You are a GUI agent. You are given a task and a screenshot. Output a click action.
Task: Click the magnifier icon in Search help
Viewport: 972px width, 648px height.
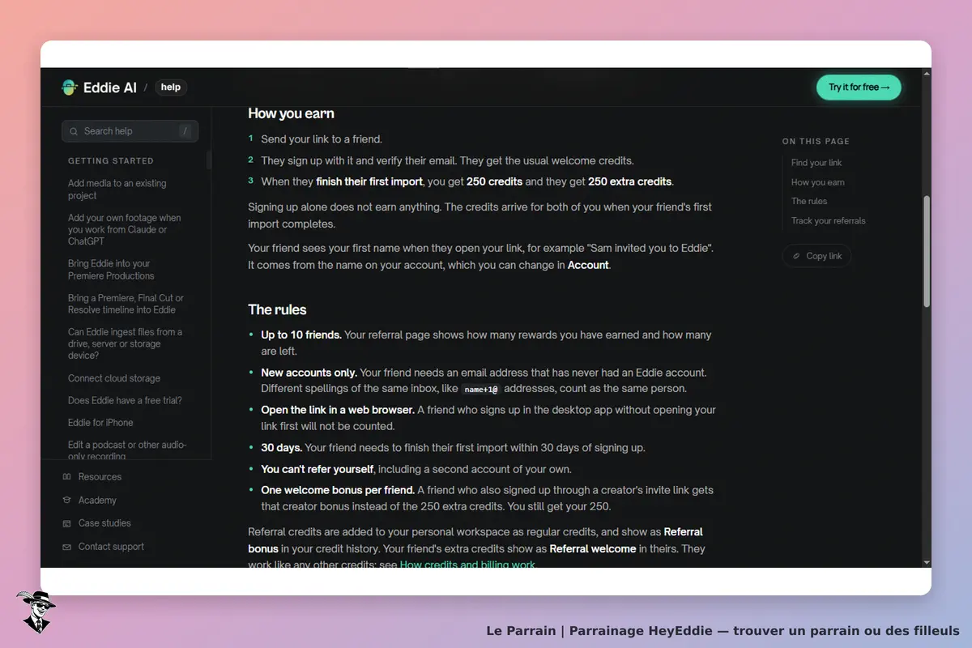pos(75,131)
